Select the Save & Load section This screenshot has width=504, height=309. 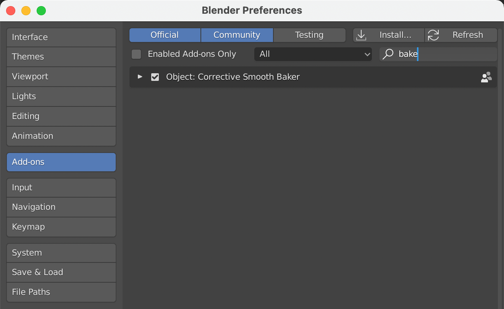click(x=61, y=272)
